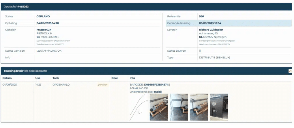Click the Door column header

tap(115, 78)
